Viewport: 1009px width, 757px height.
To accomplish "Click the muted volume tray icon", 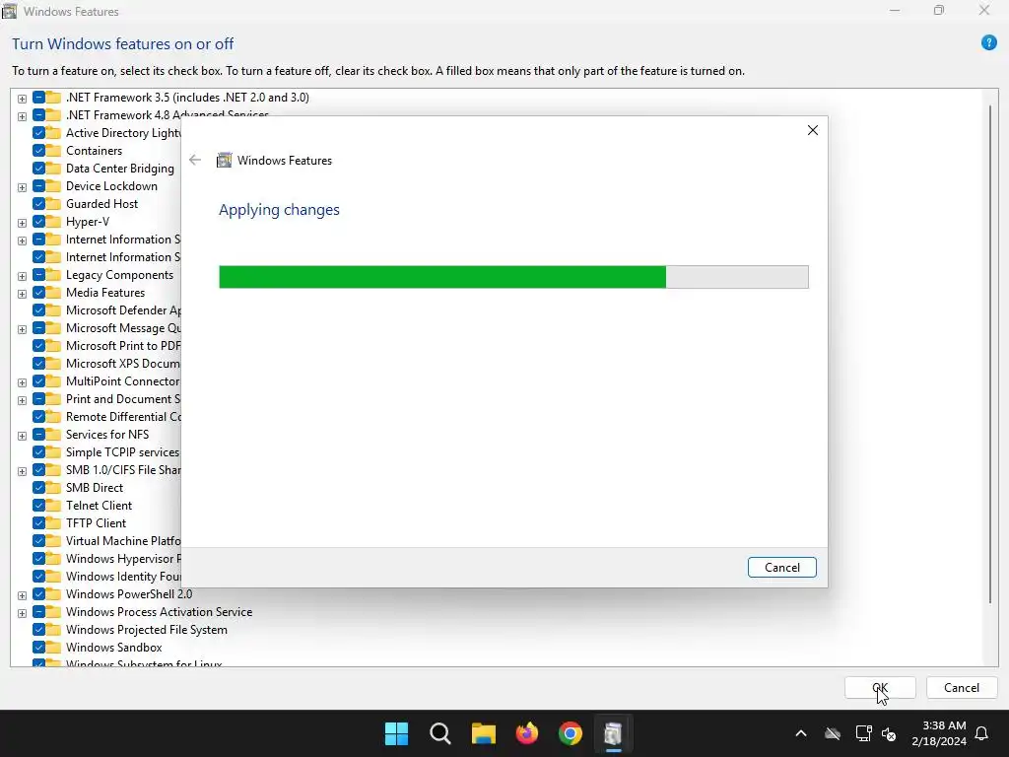I will (889, 733).
